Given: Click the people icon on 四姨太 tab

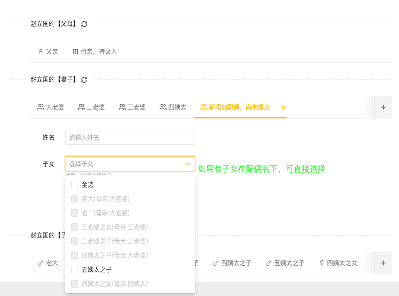Looking at the screenshot, I should click(x=163, y=107).
